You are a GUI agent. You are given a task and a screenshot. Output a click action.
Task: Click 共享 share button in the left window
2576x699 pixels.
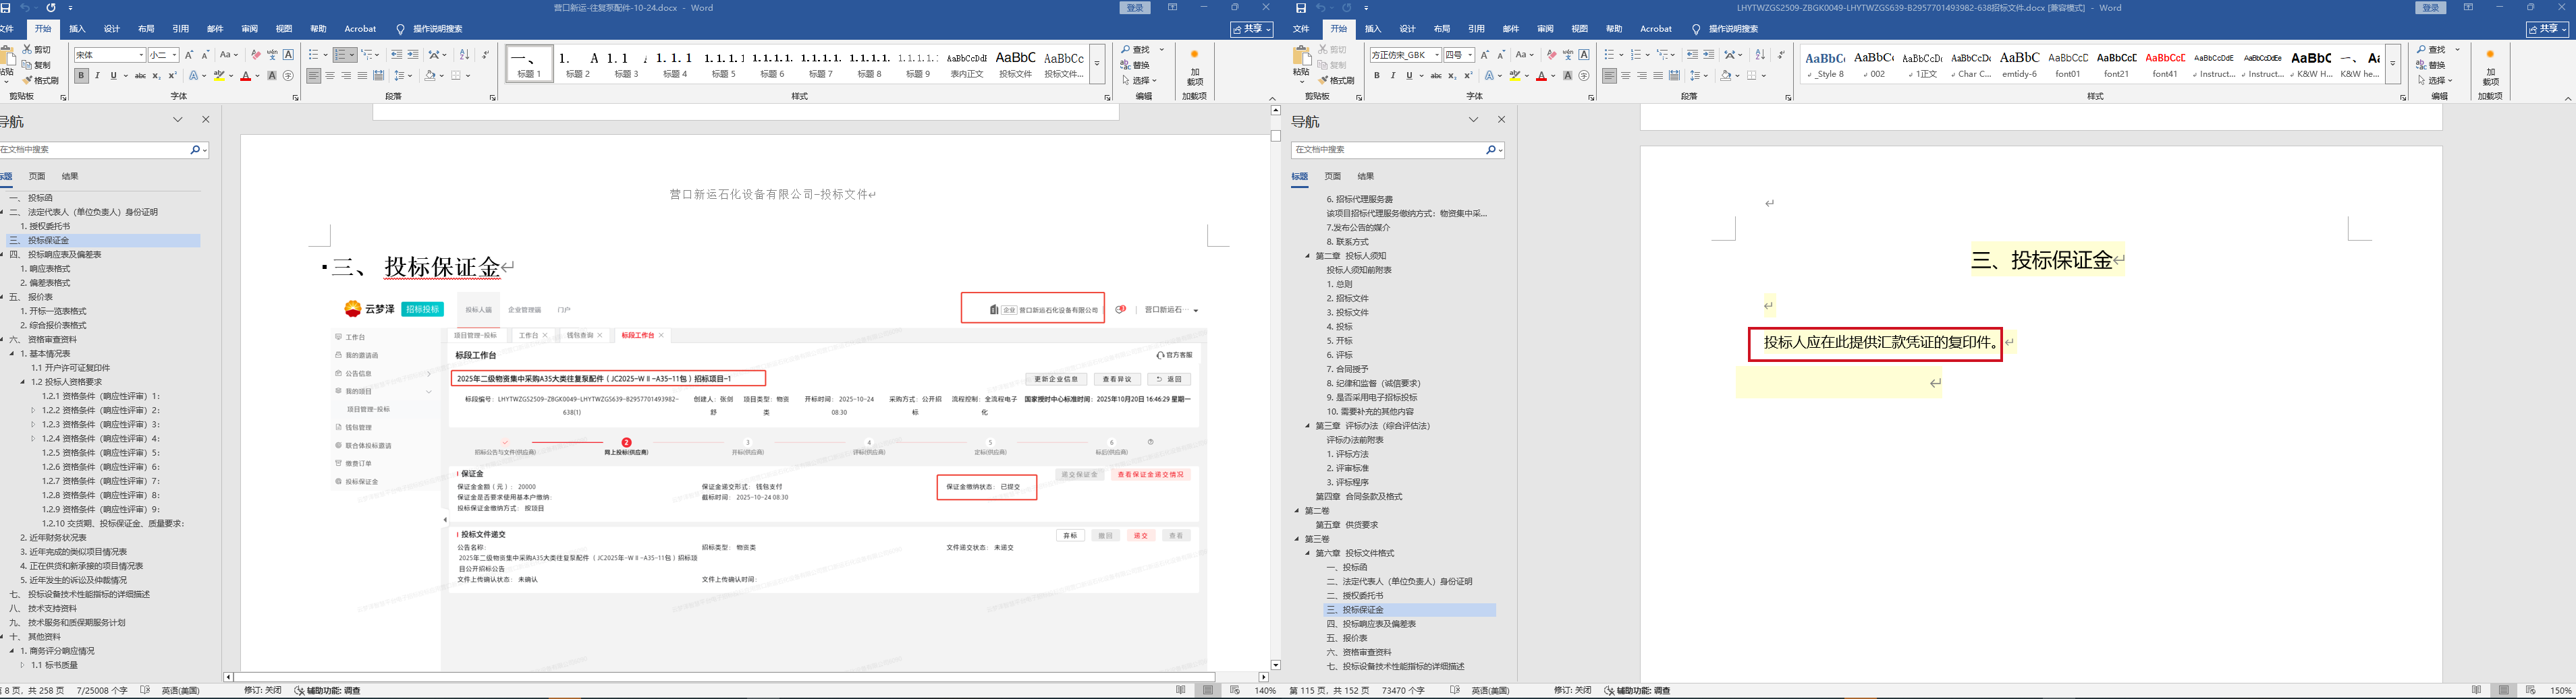pos(1251,29)
